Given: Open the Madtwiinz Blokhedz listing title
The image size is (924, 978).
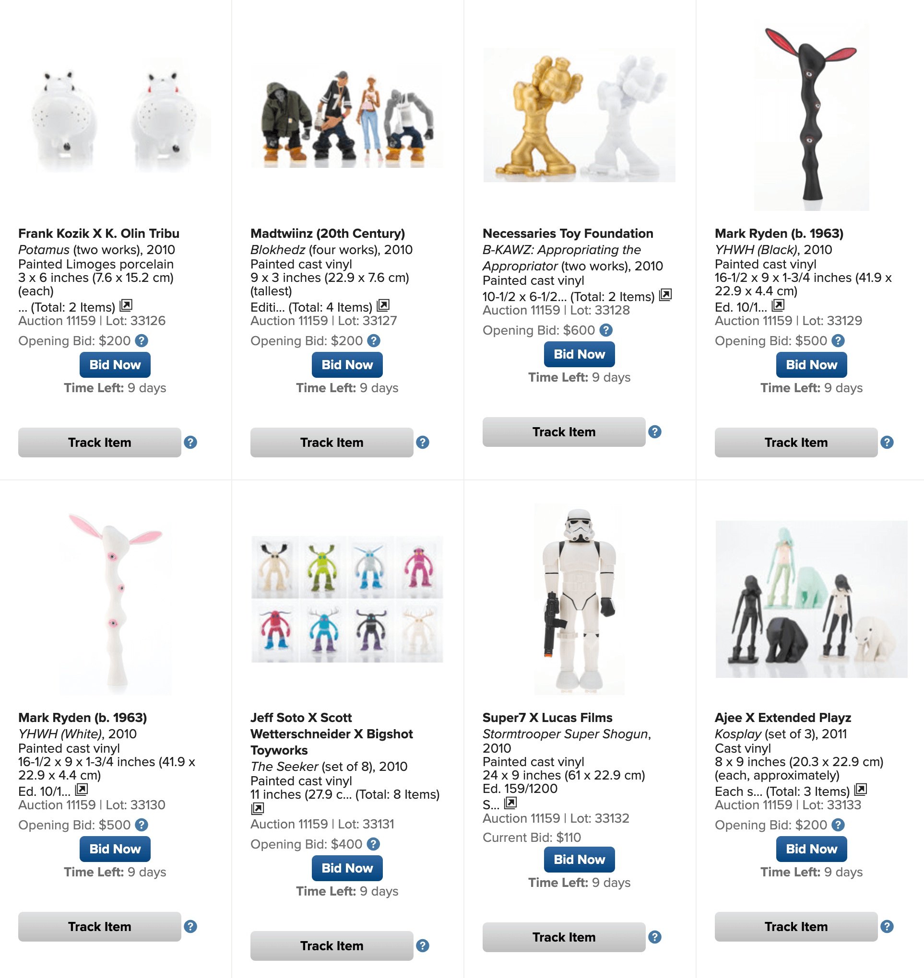Looking at the screenshot, I should (328, 233).
